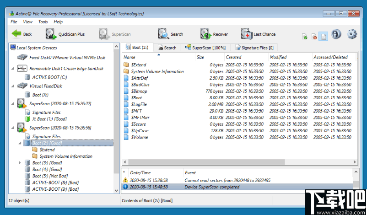Select Boot (4:) [Good] partition

pos(47,169)
